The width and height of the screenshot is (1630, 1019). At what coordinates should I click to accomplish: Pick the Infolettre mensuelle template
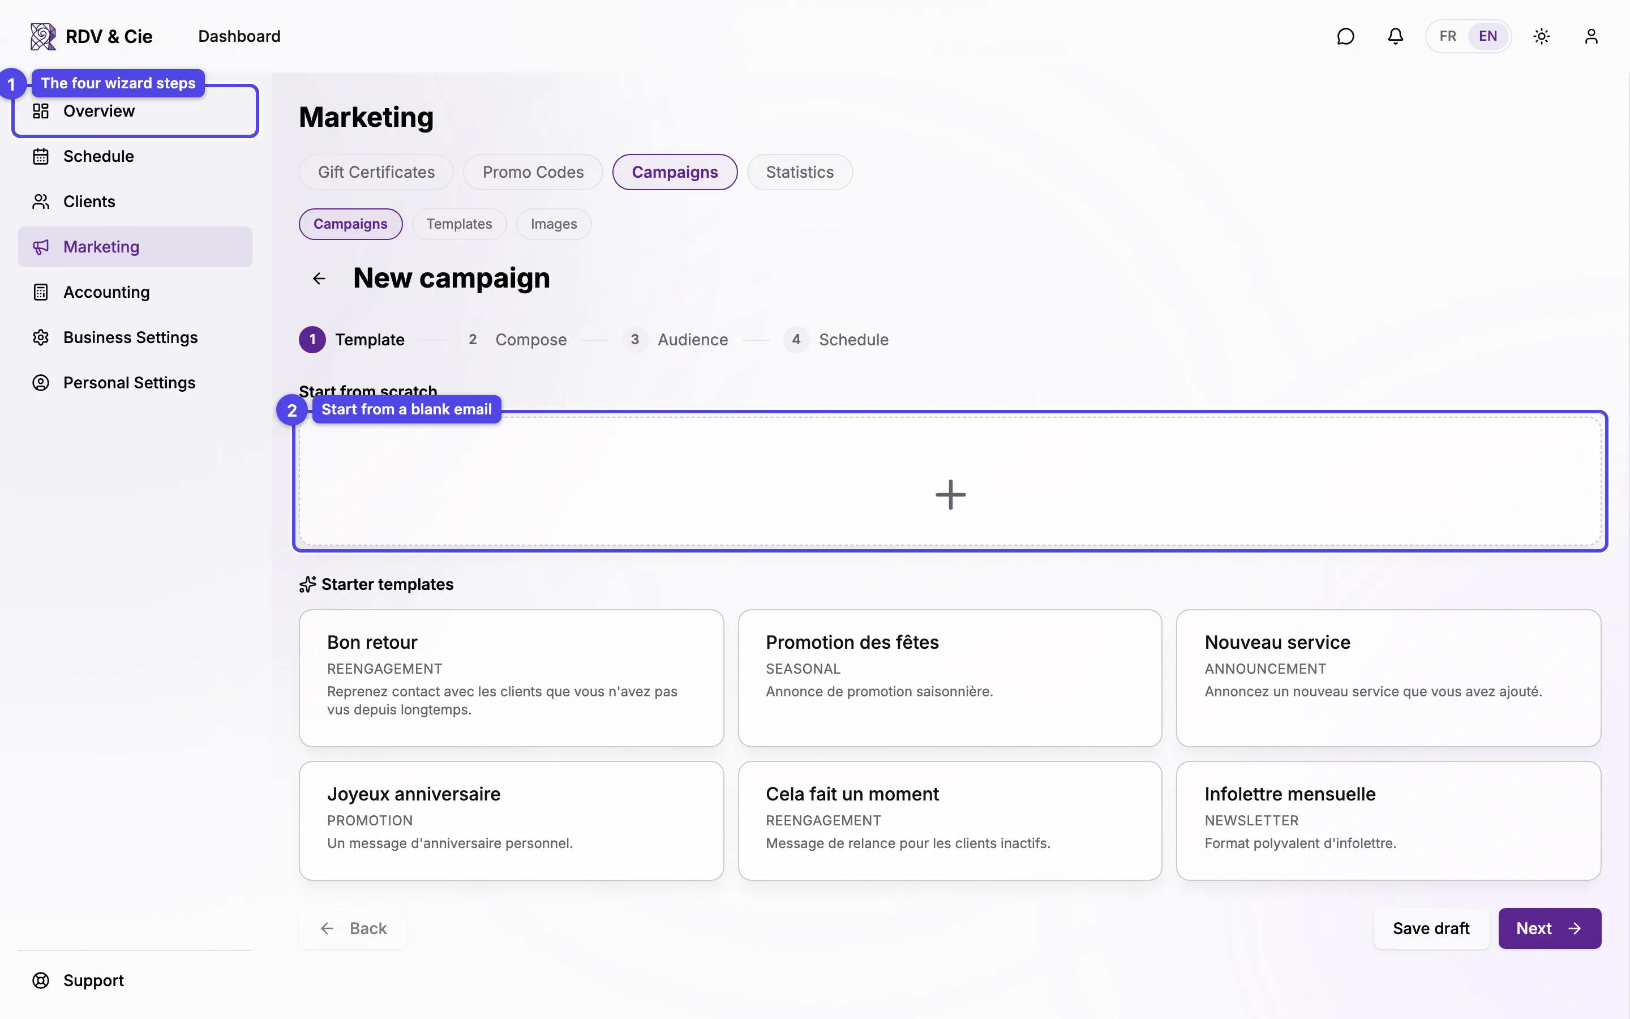[x=1388, y=821]
